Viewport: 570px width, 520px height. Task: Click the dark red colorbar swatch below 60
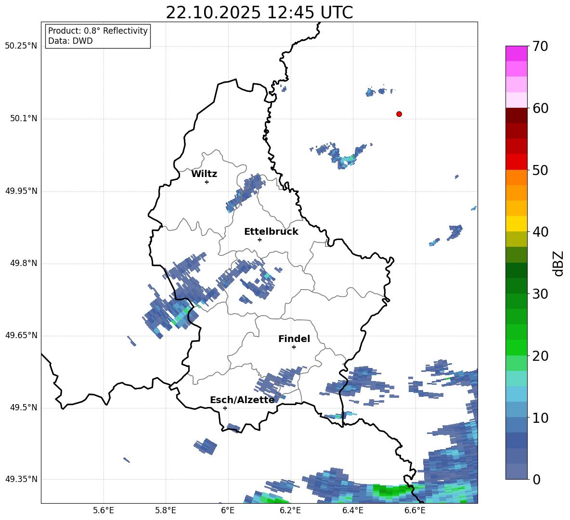[516, 115]
